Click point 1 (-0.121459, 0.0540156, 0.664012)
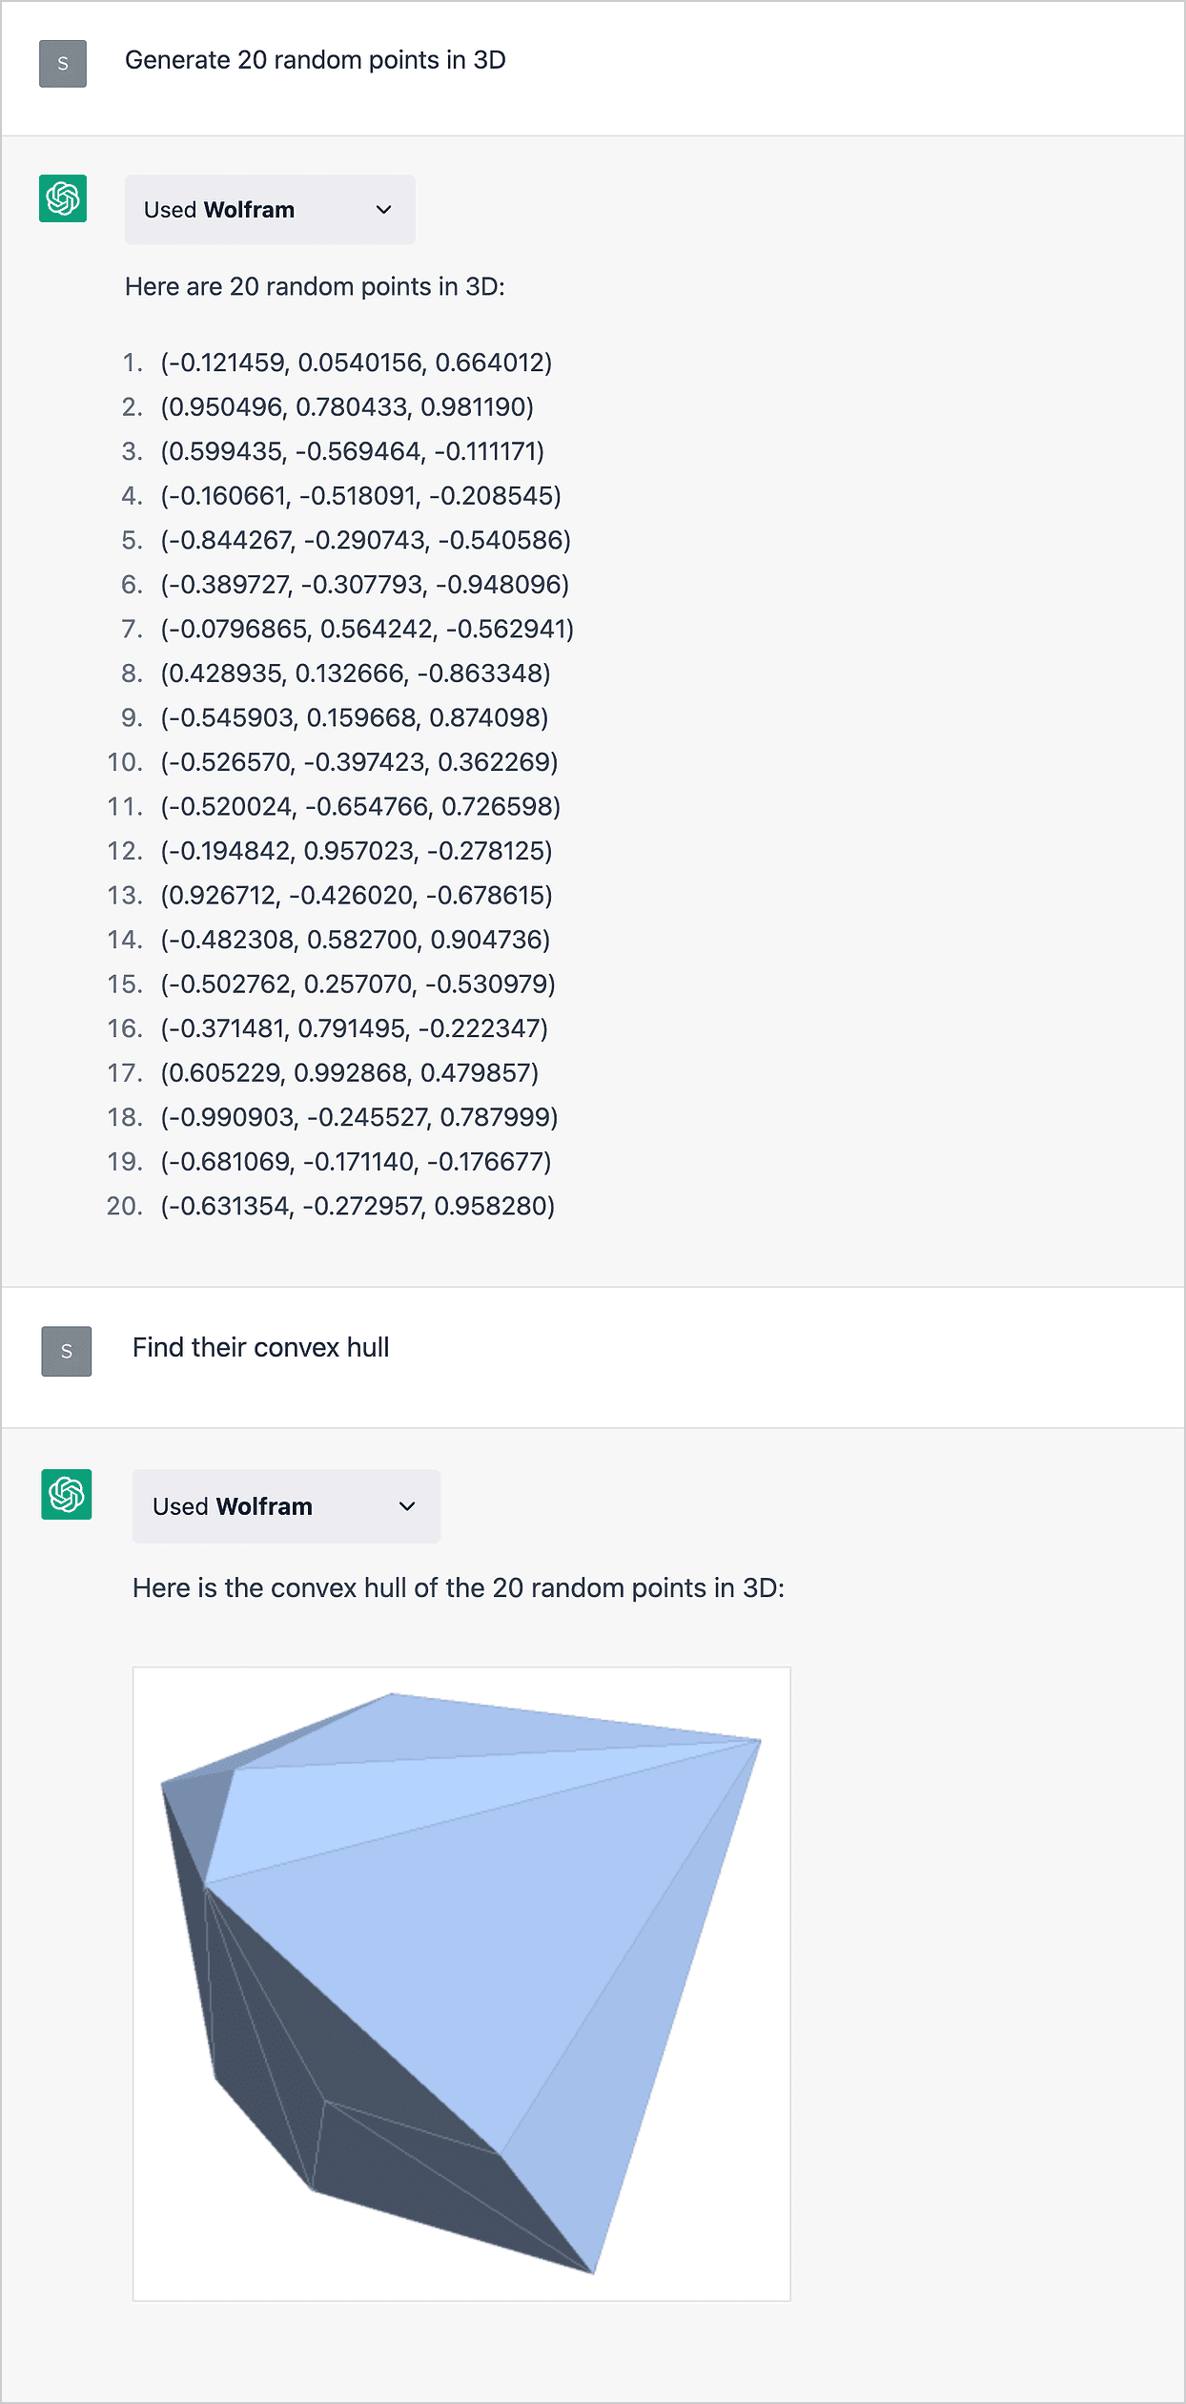The height and width of the screenshot is (2404, 1186). tap(356, 363)
